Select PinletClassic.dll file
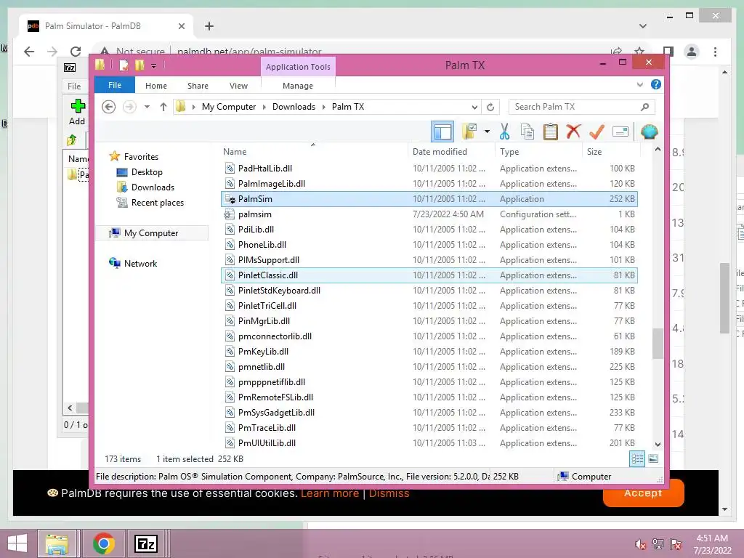The width and height of the screenshot is (744, 558). point(429,275)
